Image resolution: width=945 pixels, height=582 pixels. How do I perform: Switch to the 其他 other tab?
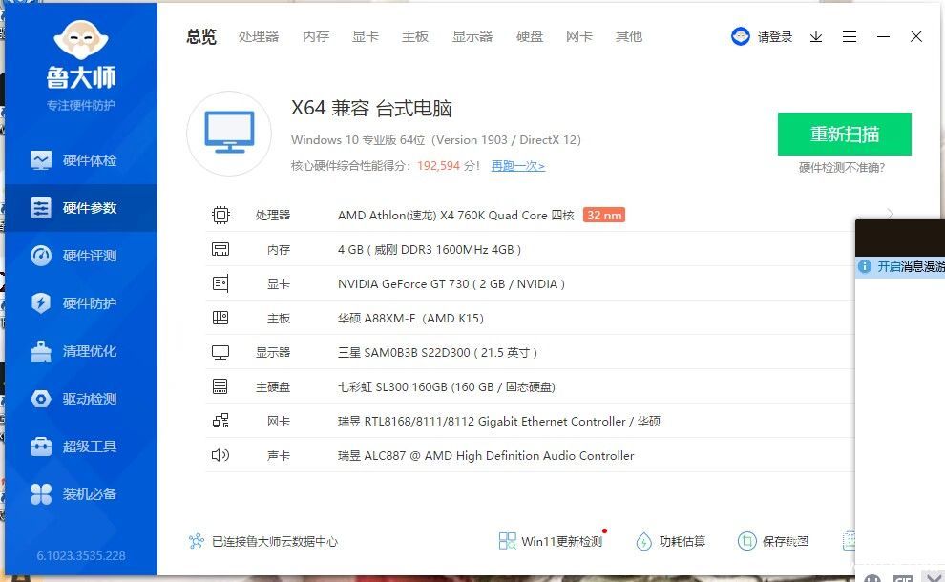(x=629, y=37)
